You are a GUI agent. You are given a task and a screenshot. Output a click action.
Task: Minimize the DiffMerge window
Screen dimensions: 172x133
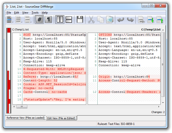click(145, 6)
